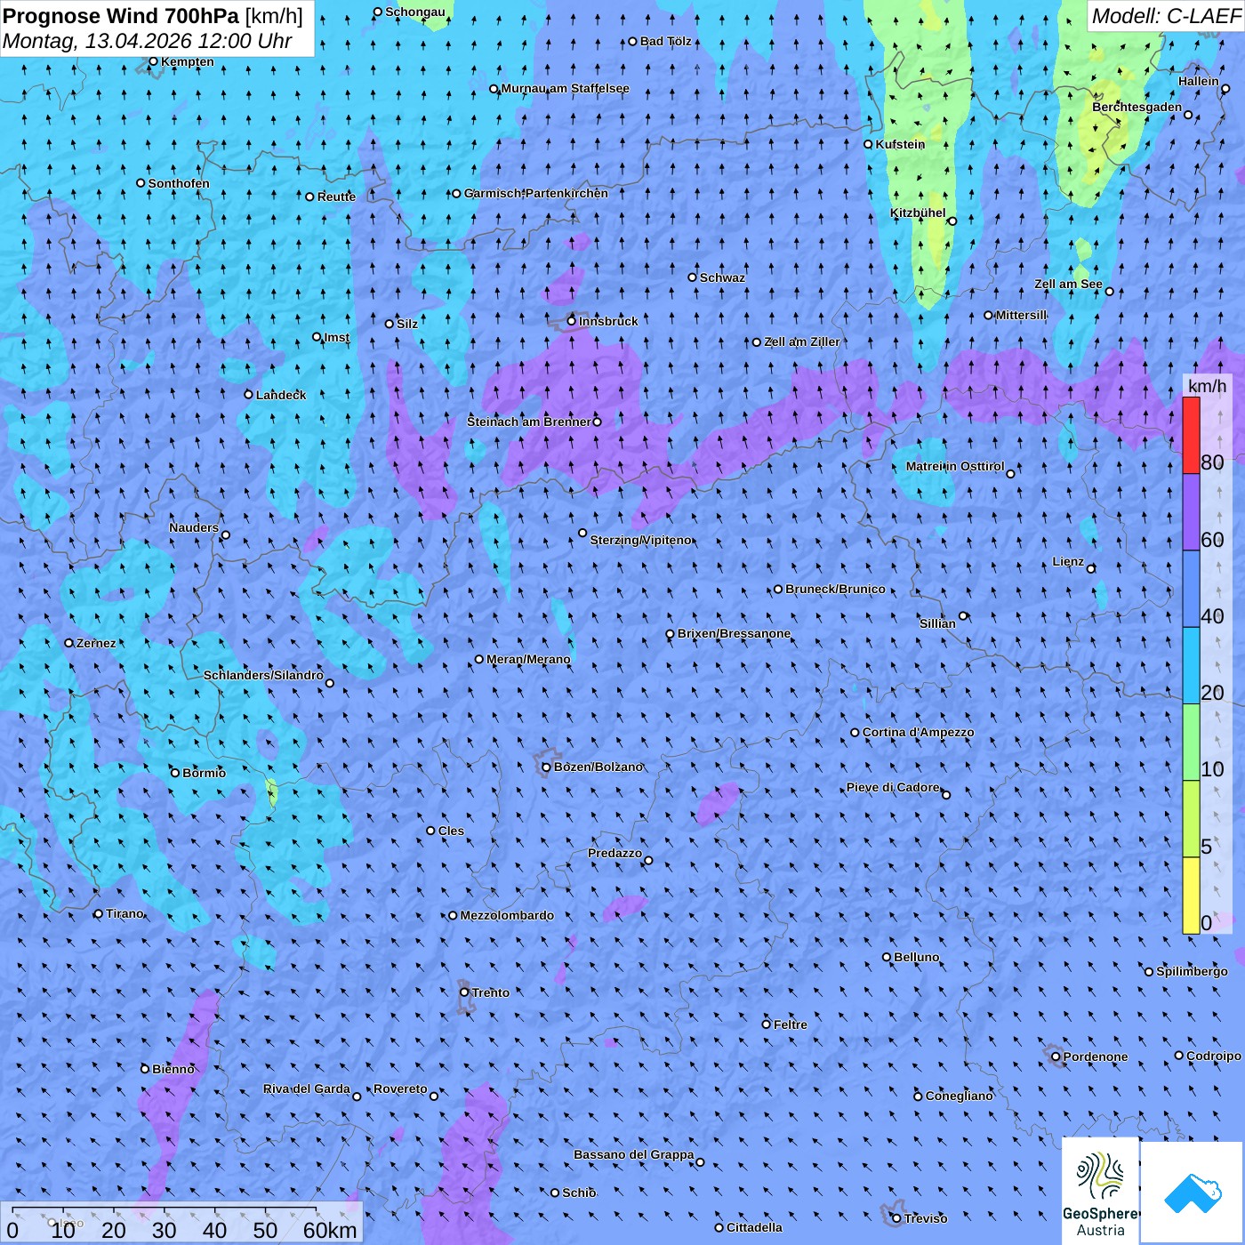Click the Brixen/Bressanone label

point(734,633)
